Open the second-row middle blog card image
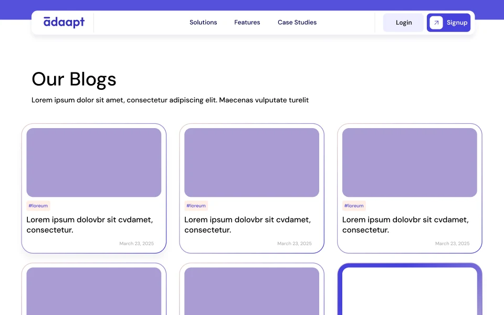Image resolution: width=504 pixels, height=315 pixels. tap(251, 291)
